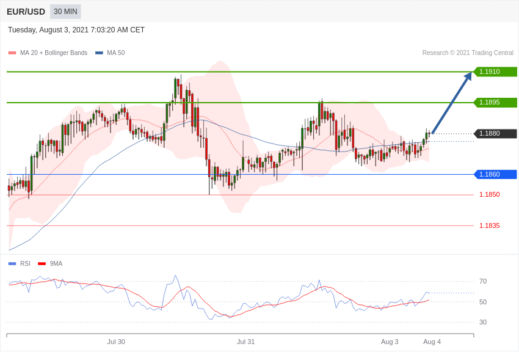
Task: Click the MA 50 blue legend swatch
Action: (x=99, y=53)
